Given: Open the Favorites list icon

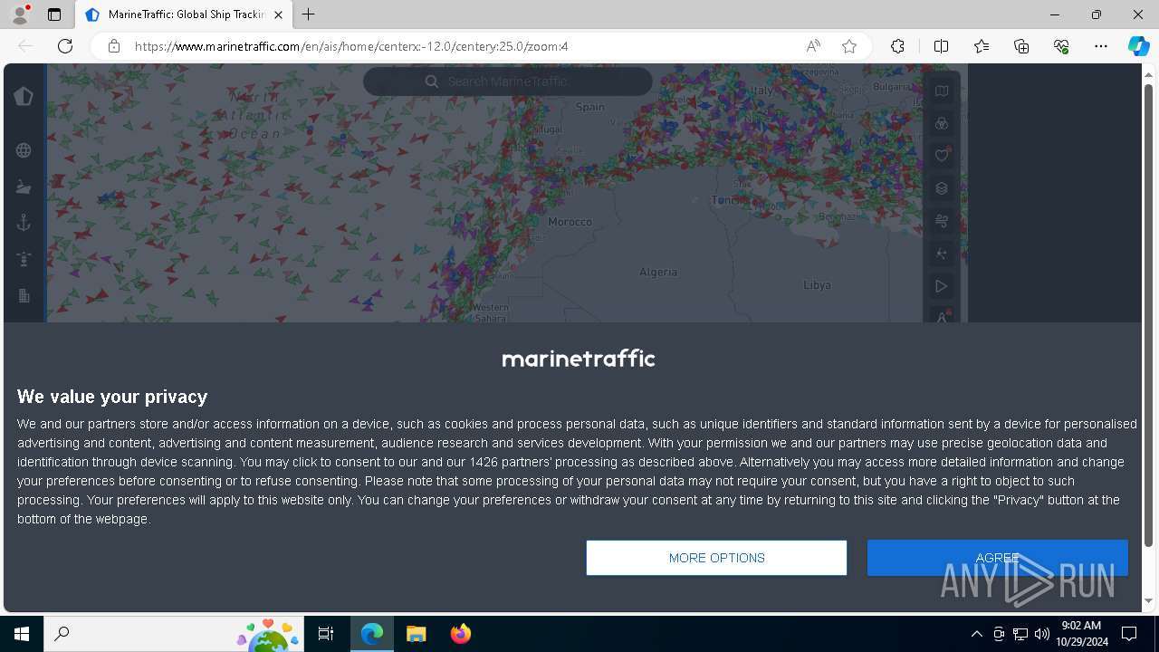Looking at the screenshot, I should point(982,46).
